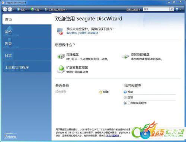186x142 pixels.
Task: Open 帮助 in 我的收藏夹
Action: 130,92
